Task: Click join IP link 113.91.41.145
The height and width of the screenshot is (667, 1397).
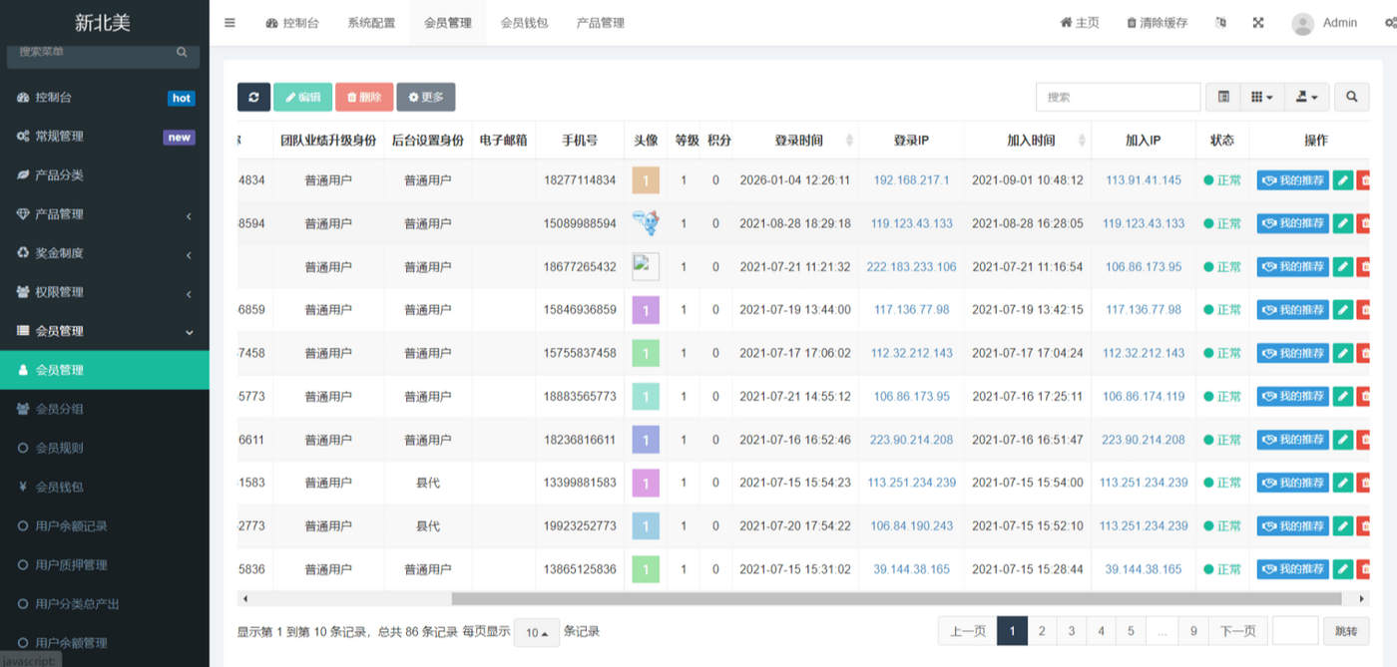Action: tap(1144, 180)
